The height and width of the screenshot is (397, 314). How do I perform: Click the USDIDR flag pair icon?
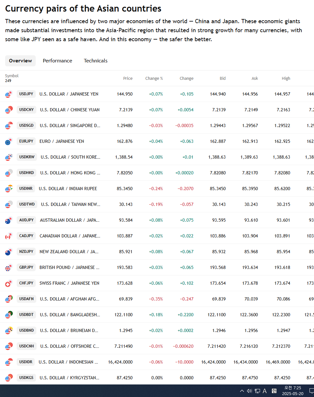click(9, 362)
